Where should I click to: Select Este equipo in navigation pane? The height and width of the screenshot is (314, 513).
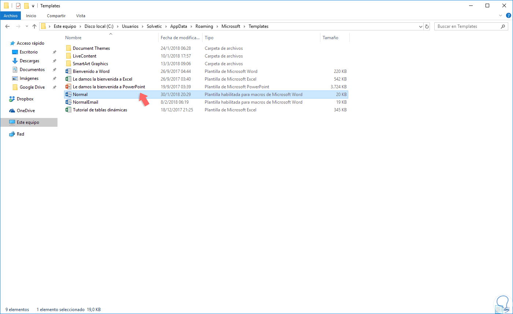click(29, 122)
